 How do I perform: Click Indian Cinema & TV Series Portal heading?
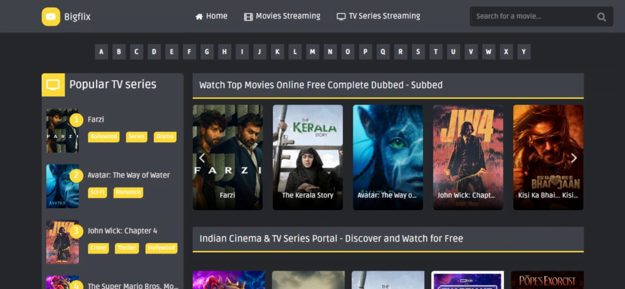tap(331, 239)
